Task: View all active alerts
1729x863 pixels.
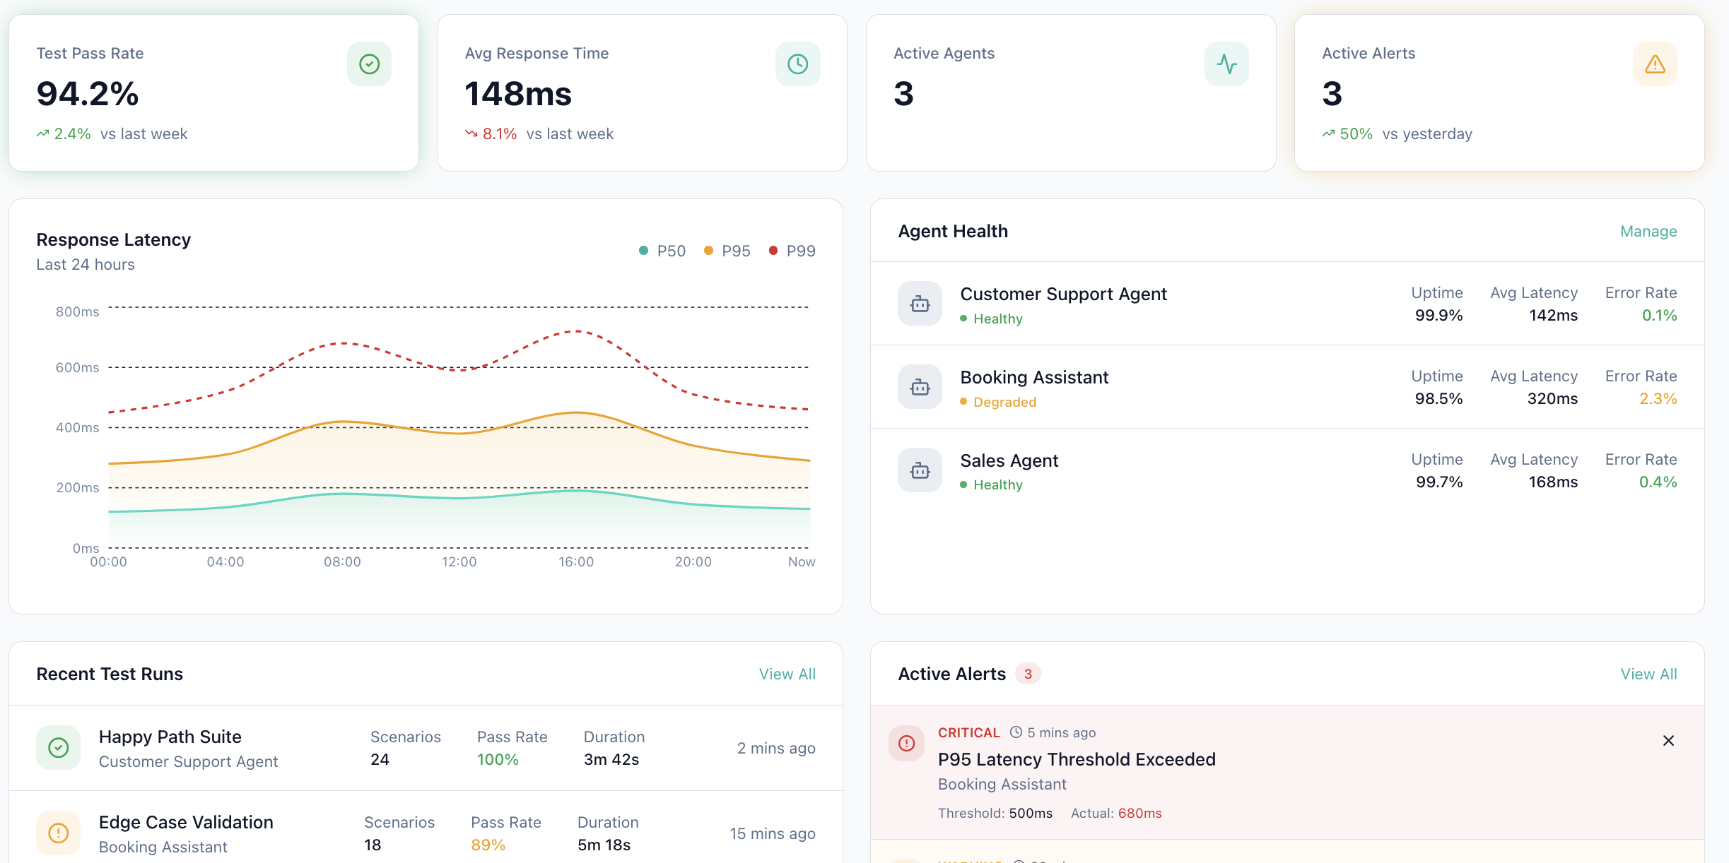Action: pyautogui.click(x=1648, y=674)
